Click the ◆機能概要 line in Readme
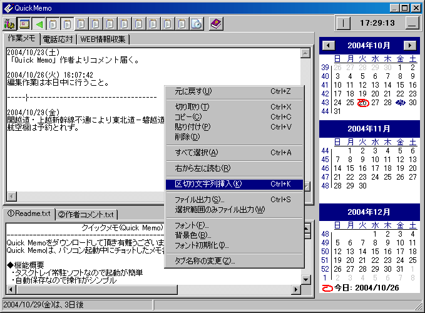 tap(26, 265)
